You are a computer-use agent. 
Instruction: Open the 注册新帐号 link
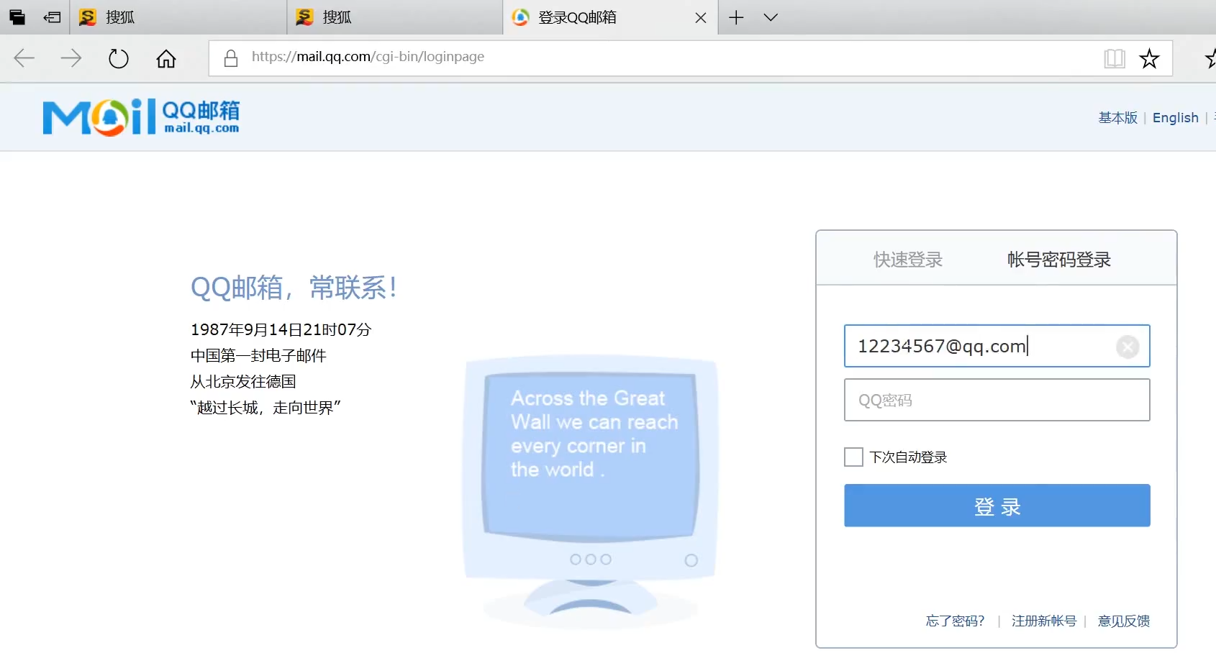tap(1044, 621)
